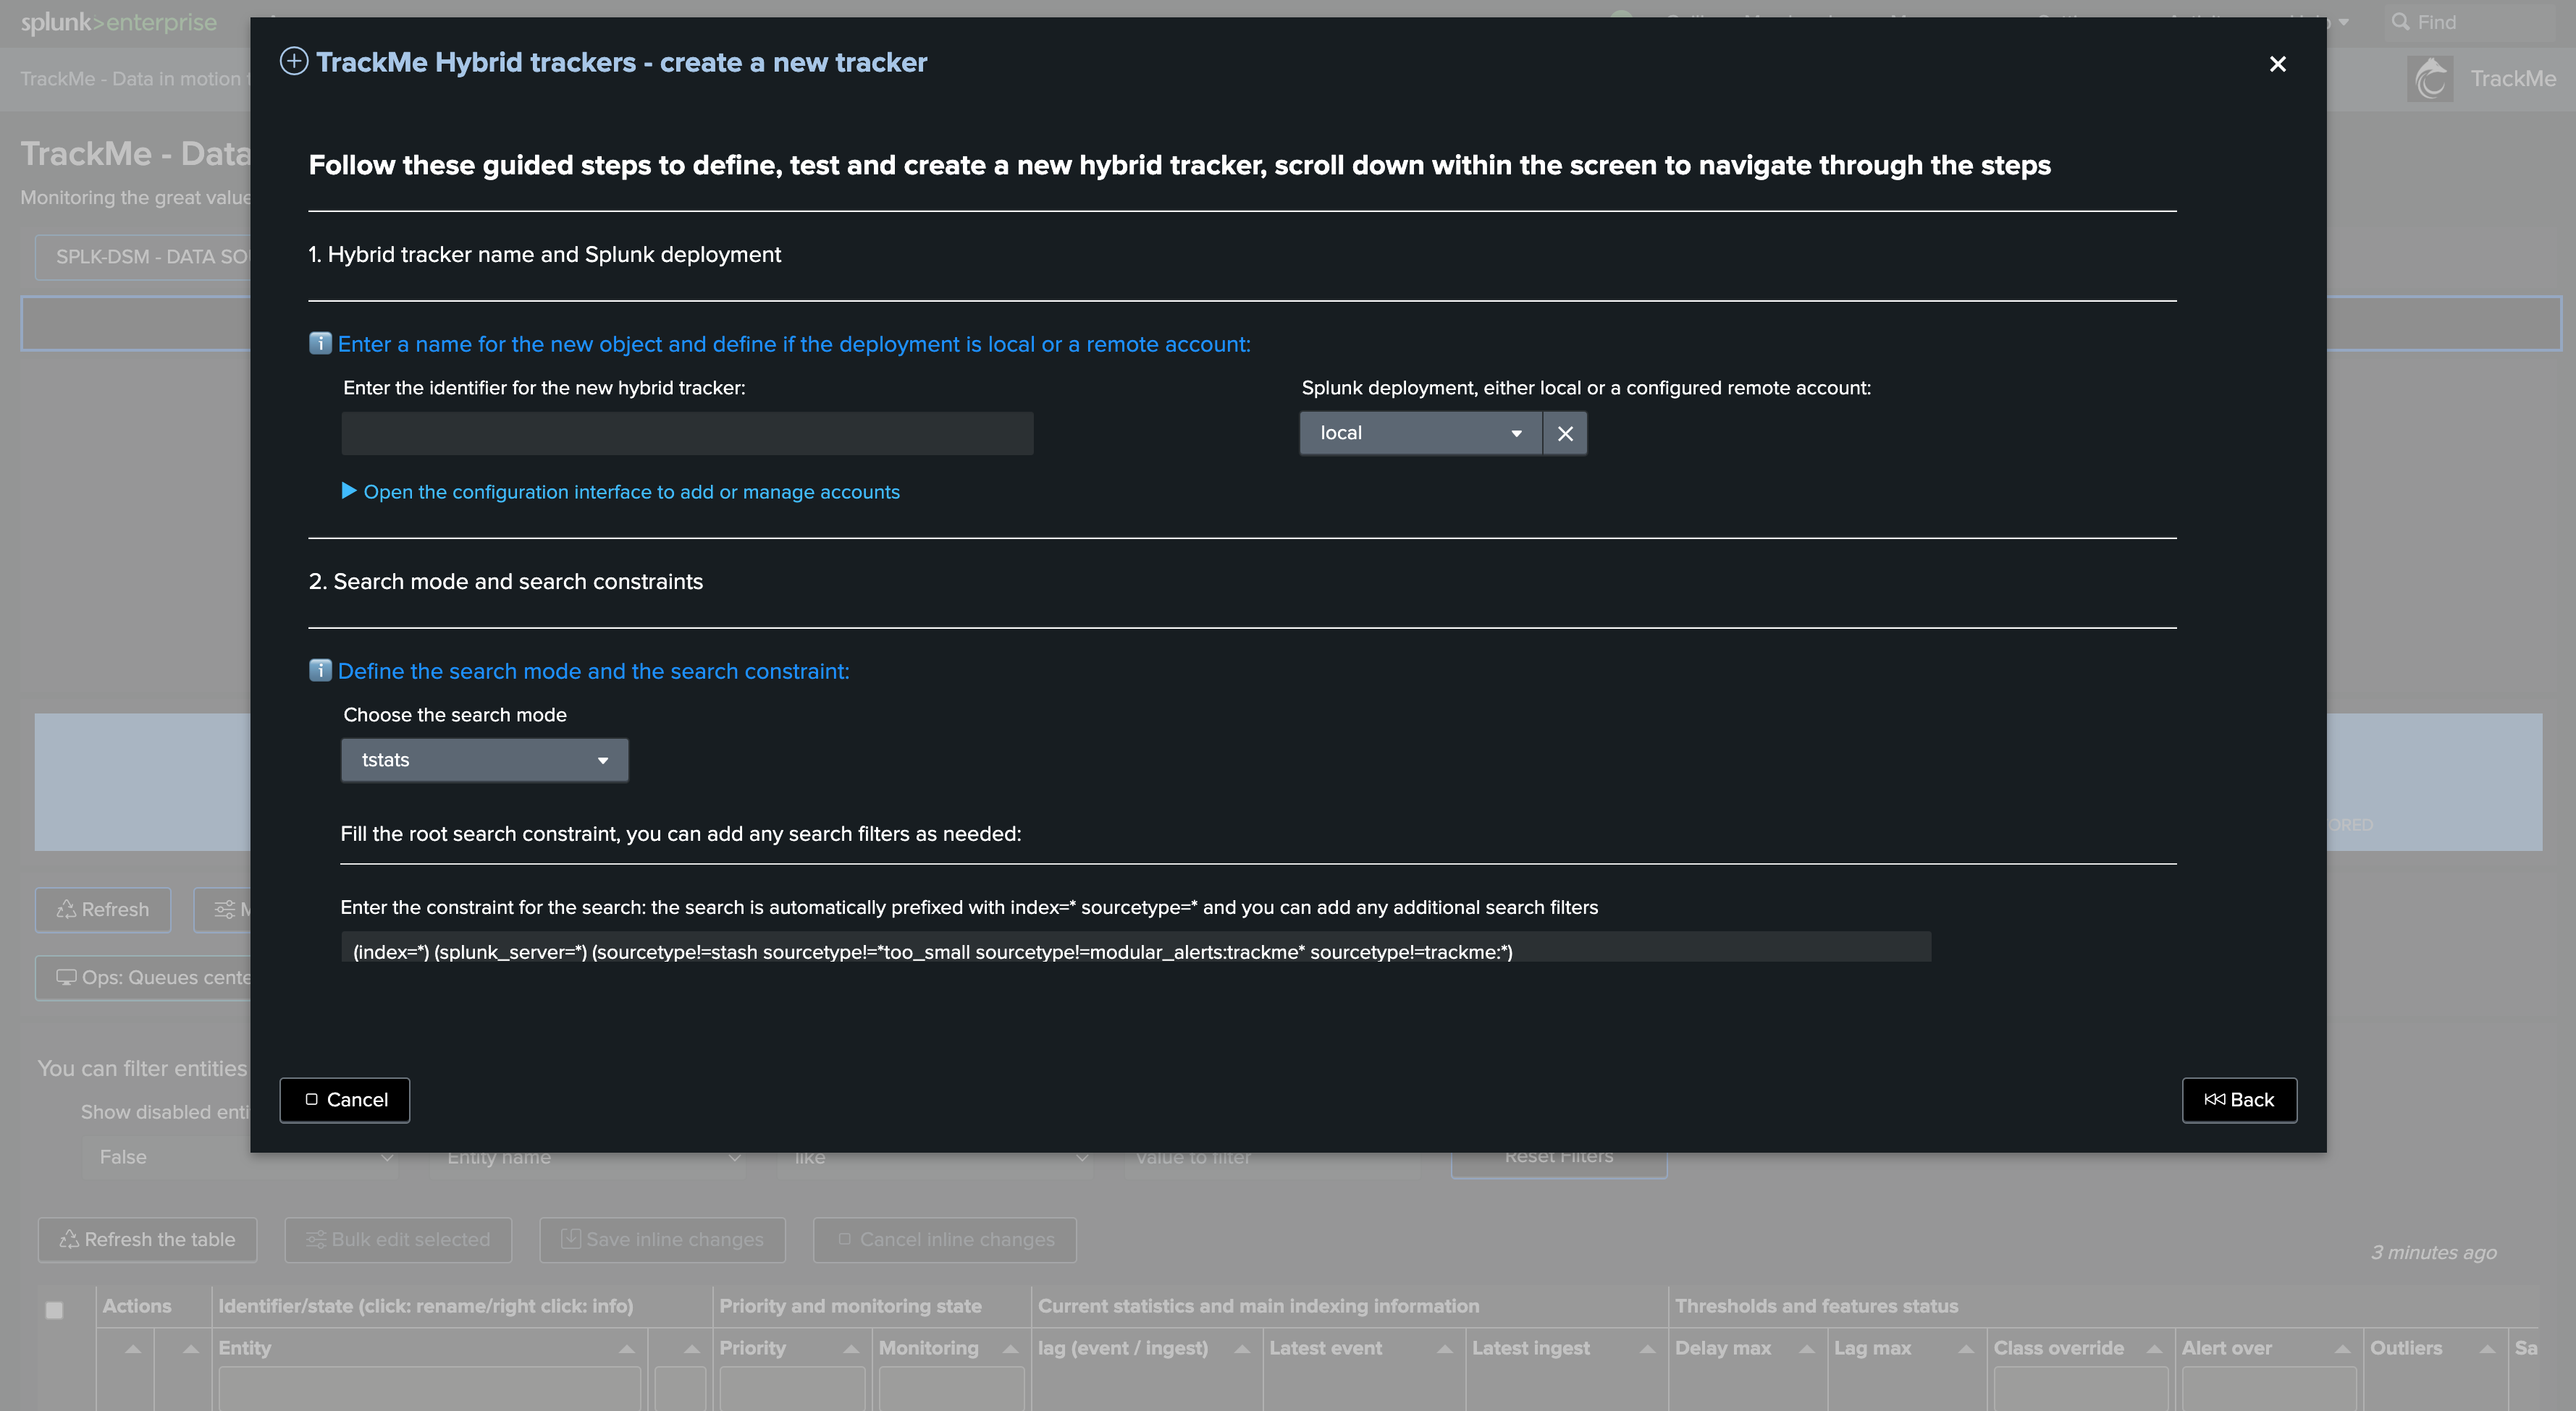Click the TrackMe logo icon at top right

coord(2430,79)
